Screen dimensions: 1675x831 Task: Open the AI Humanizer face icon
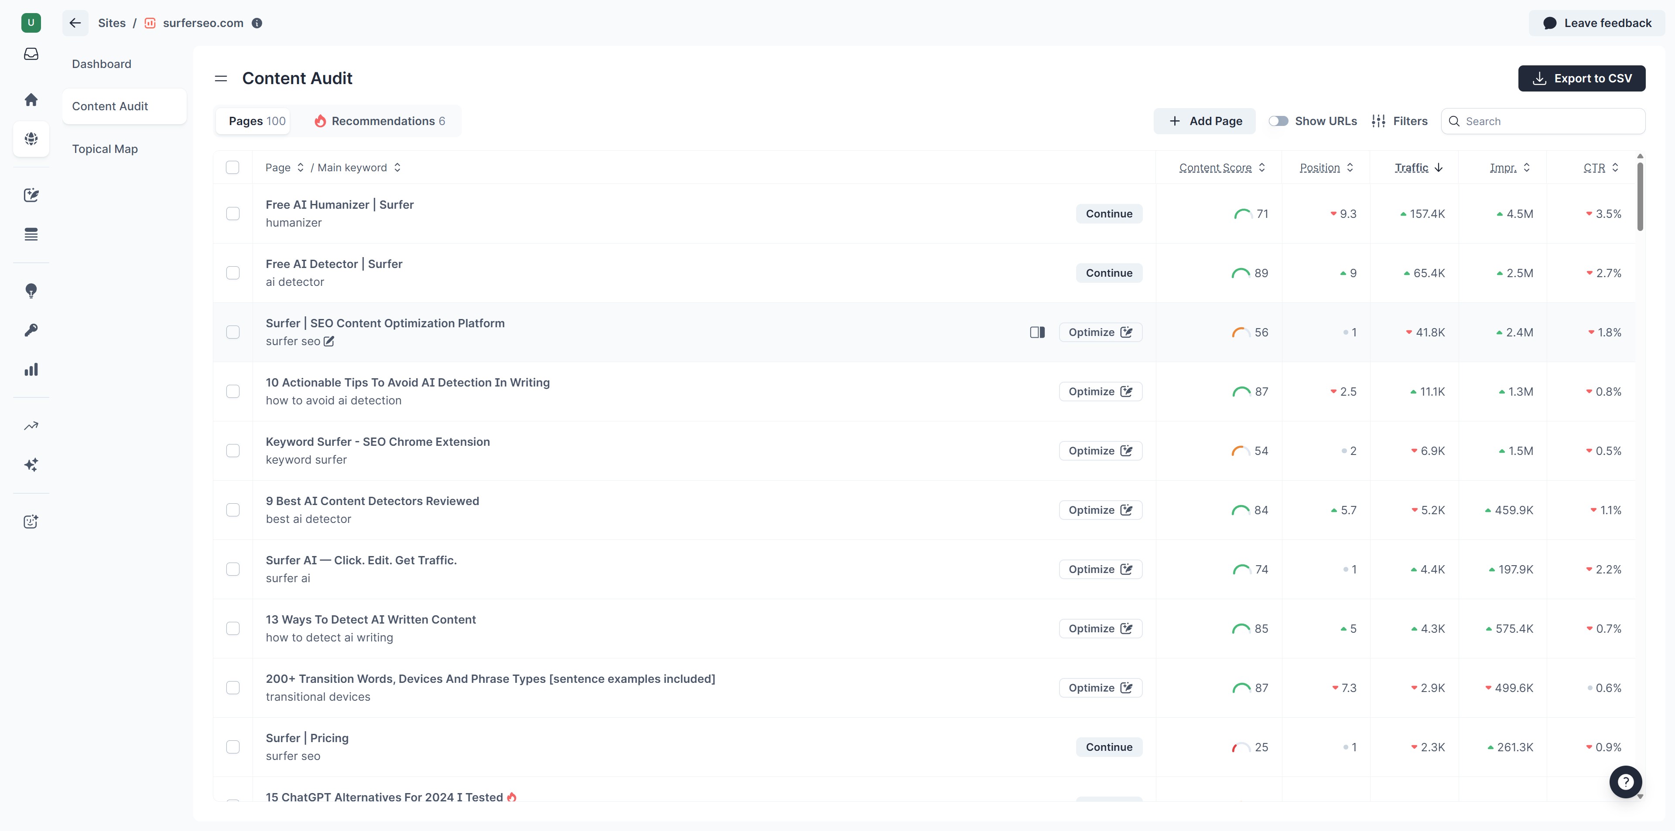(x=31, y=521)
